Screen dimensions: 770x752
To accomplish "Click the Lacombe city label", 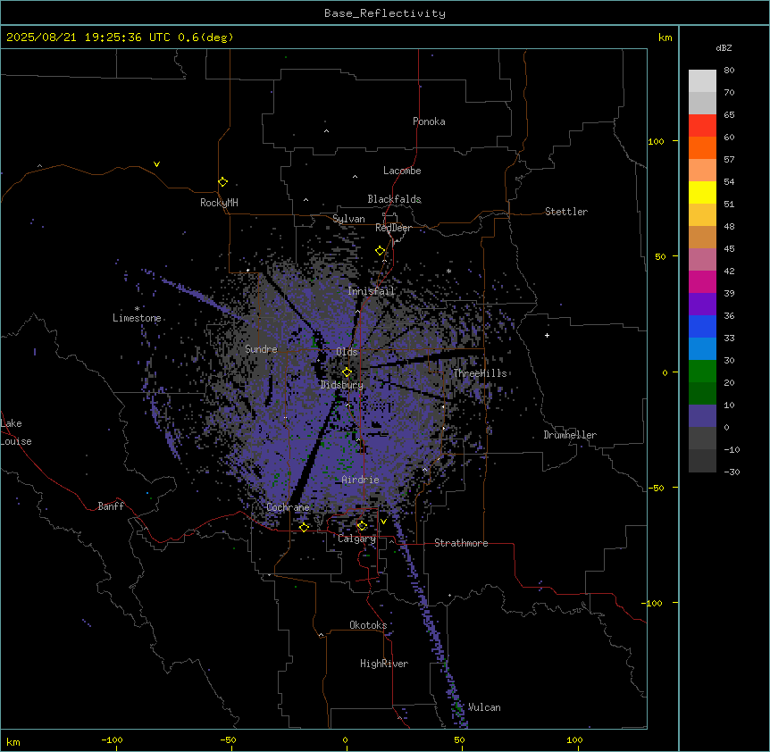I will 402,171.
